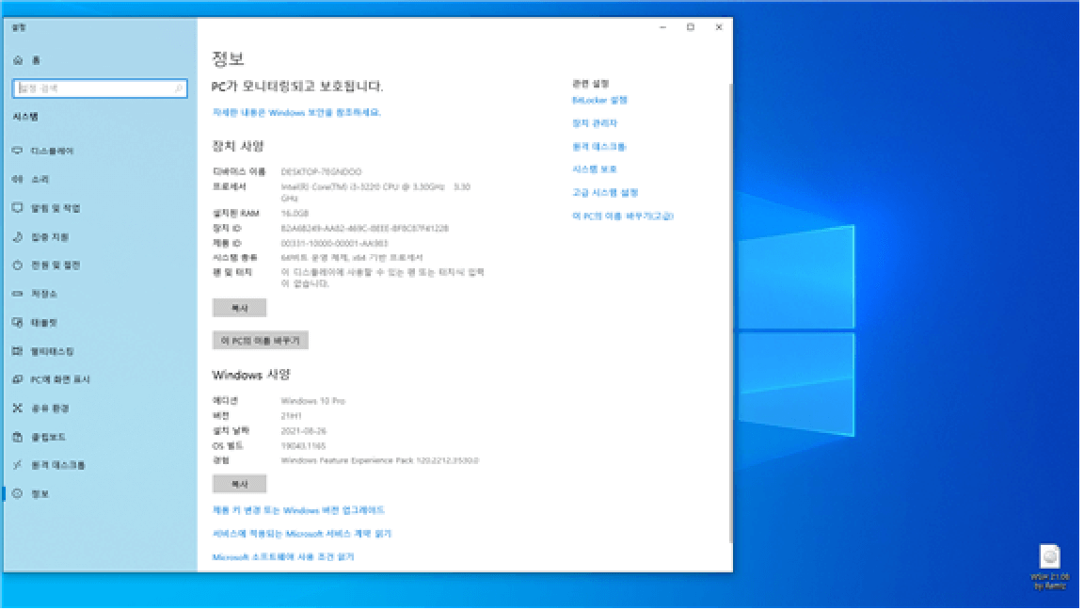1084x610 pixels.
Task: Click the 이 PC의 이름 바꾸기 button
Action: [x=261, y=341]
